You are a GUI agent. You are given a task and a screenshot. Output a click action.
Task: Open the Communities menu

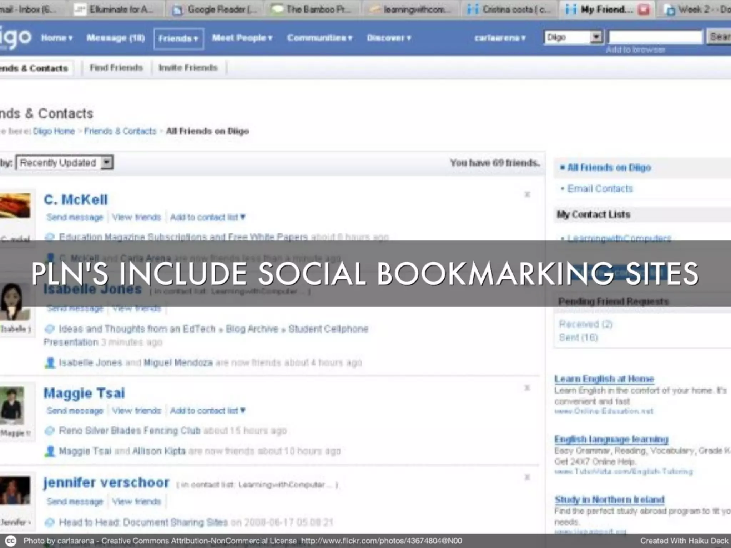[319, 38]
